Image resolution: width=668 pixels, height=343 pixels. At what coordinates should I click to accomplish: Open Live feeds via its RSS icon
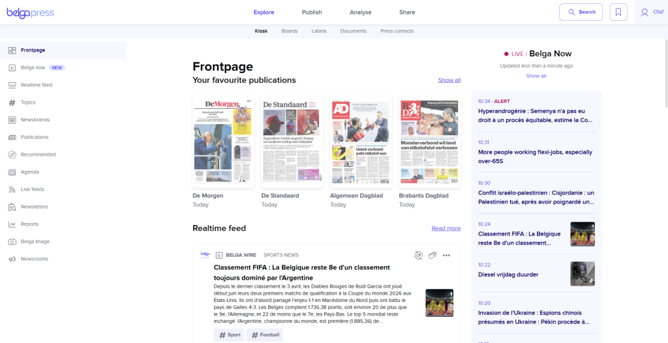pos(12,189)
